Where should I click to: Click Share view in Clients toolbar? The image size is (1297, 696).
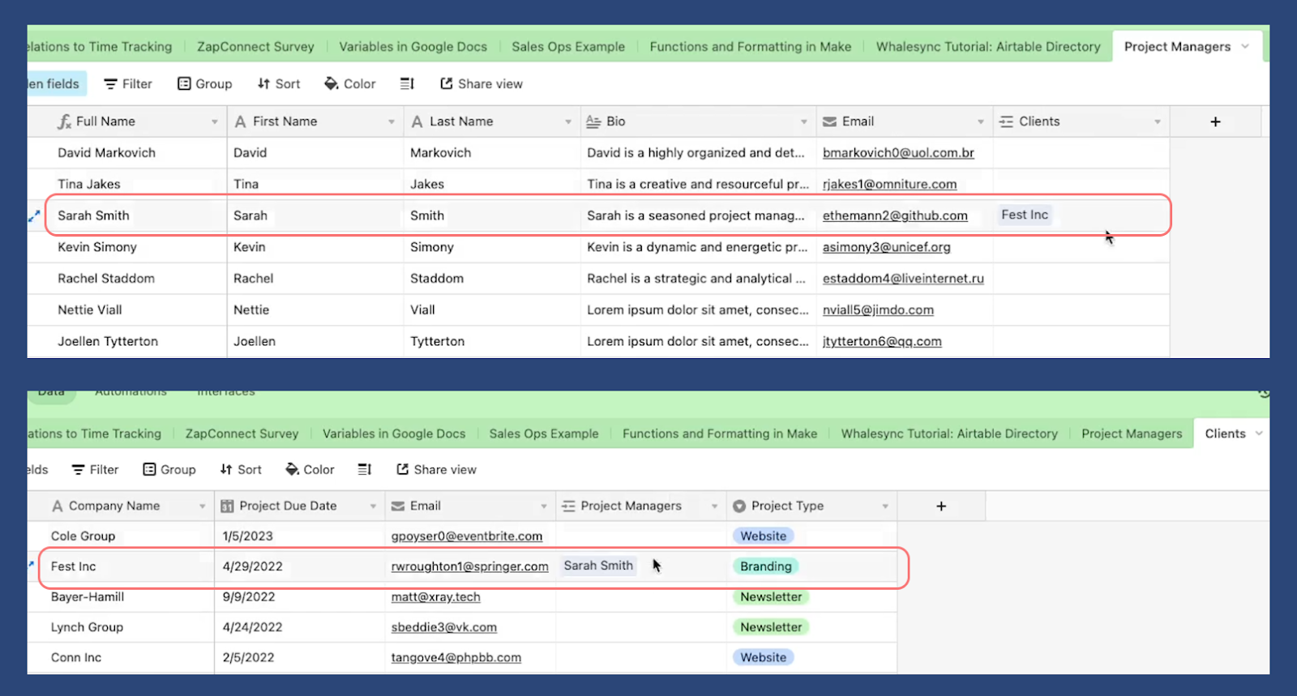pos(436,469)
